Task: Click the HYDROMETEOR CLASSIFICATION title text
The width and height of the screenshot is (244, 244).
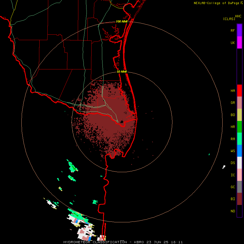Action: tap(95, 242)
